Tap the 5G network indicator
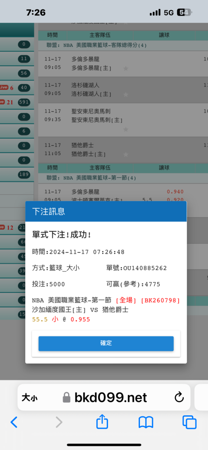208x450 pixels. pyautogui.click(x=169, y=12)
